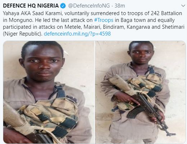This screenshot has height=144, width=187.
Task: Click the name 'Yahaya AKA Saad Karami' text
Action: click(x=32, y=13)
